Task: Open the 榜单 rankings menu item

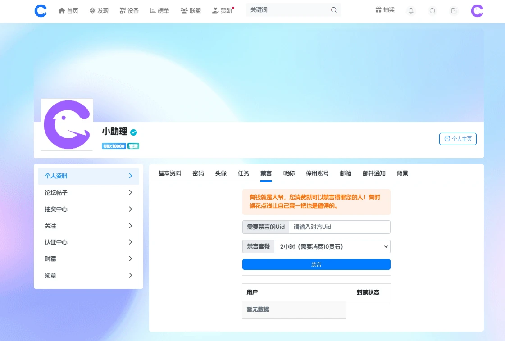Action: coord(159,10)
